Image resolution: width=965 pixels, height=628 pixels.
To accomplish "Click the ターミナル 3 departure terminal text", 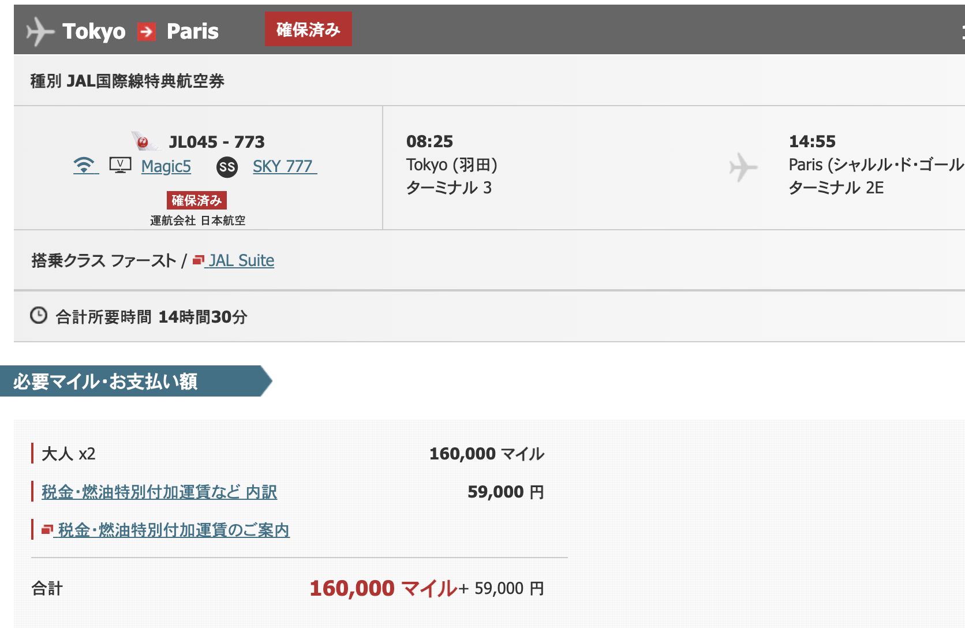I will 449,188.
